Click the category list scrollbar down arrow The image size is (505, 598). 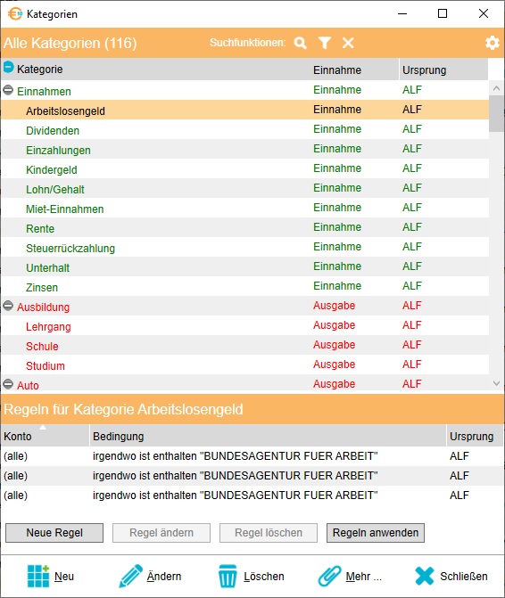click(496, 383)
